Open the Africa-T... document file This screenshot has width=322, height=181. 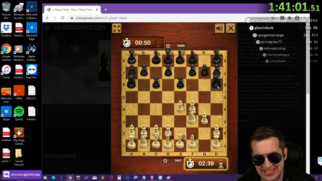coord(32,93)
